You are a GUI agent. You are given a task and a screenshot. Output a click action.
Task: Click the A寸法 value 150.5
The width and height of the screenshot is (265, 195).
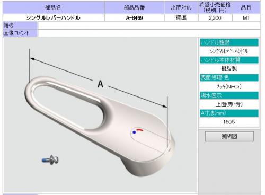point(229,122)
